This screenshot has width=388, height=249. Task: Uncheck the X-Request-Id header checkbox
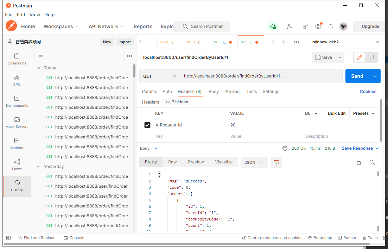147,125
